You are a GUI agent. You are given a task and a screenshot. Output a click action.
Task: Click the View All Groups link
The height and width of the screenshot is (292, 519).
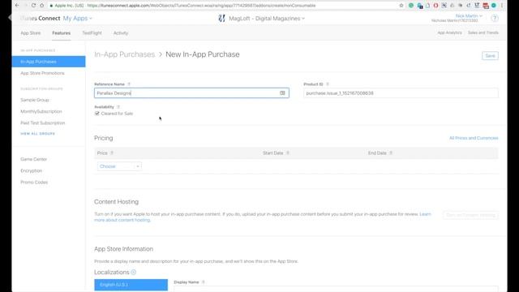[x=38, y=133]
